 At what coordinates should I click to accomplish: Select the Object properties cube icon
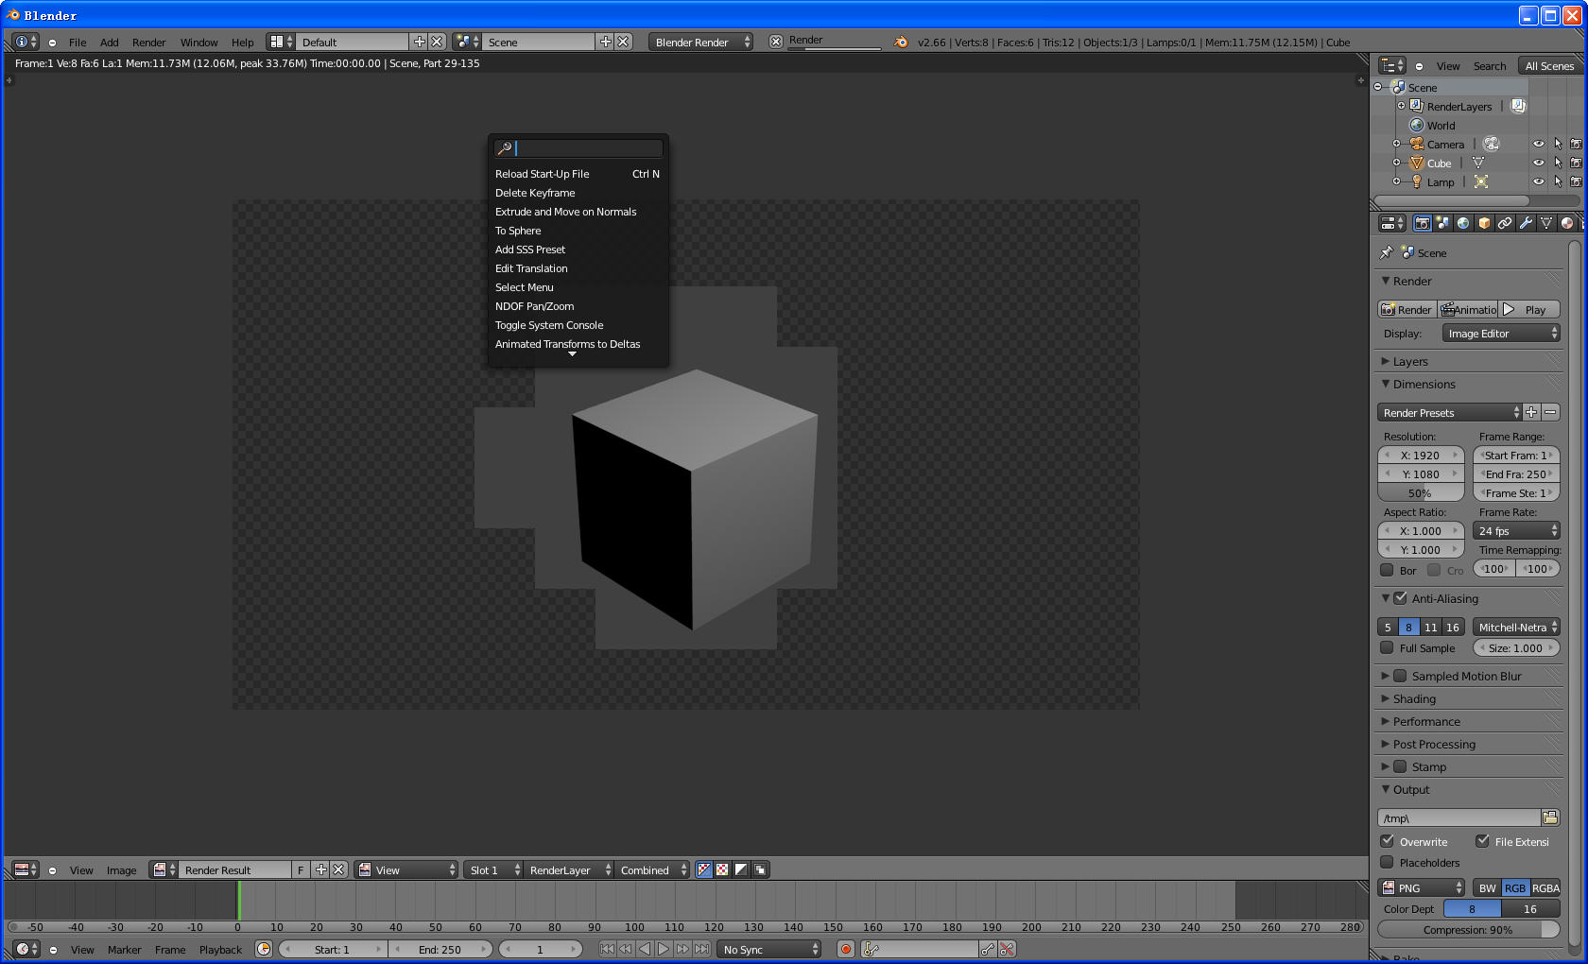[1484, 223]
